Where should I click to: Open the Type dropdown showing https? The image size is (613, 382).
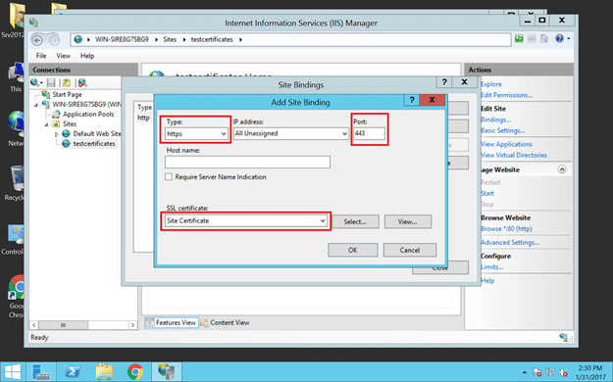pos(196,133)
